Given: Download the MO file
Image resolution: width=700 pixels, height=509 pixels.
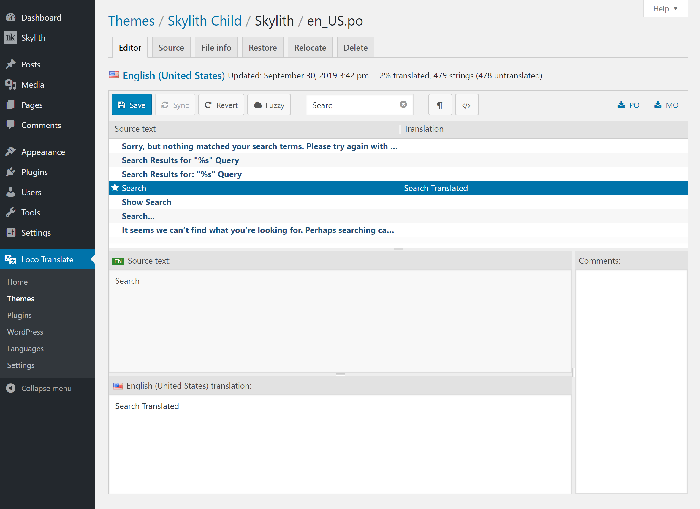Looking at the screenshot, I should [666, 105].
